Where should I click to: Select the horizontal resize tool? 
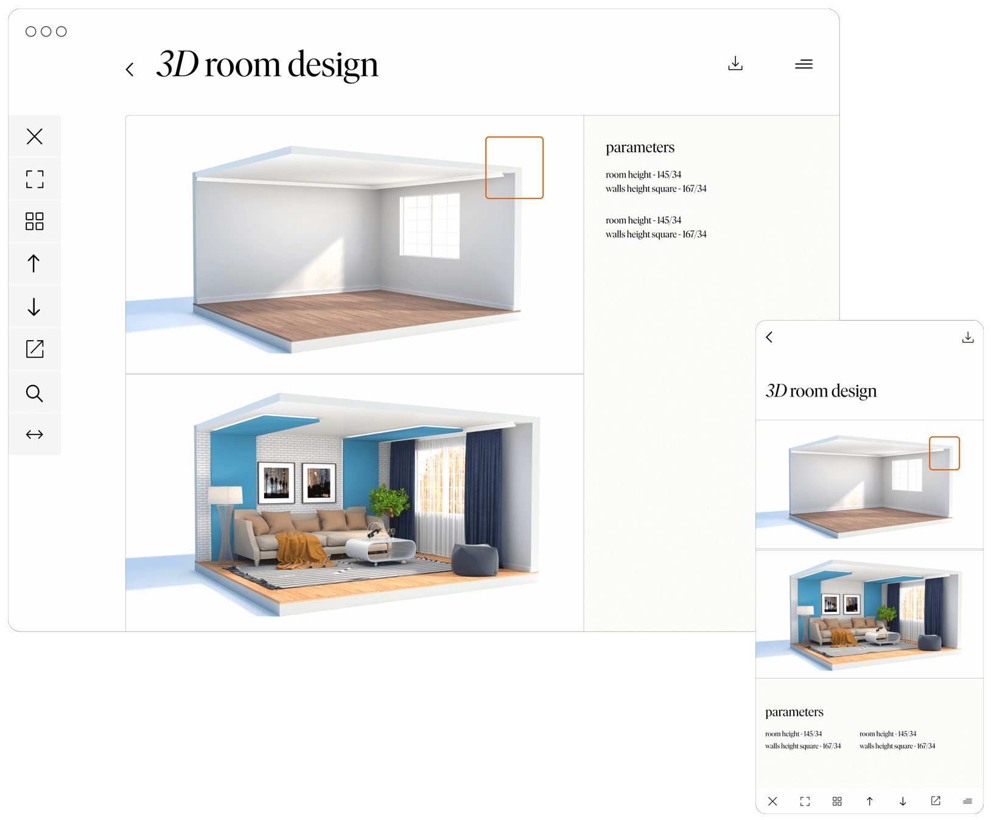(x=35, y=434)
